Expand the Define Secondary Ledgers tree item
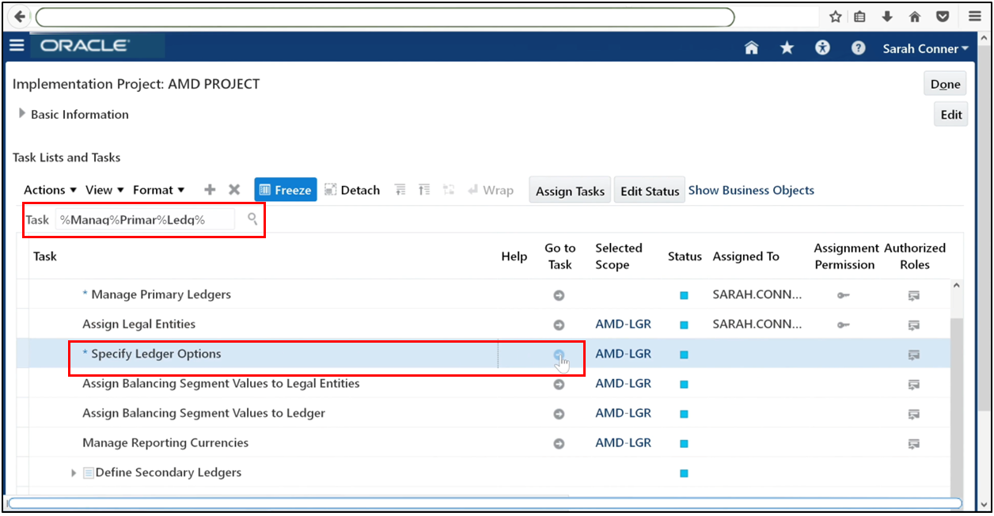Viewport: 994px width, 516px height. (x=73, y=472)
